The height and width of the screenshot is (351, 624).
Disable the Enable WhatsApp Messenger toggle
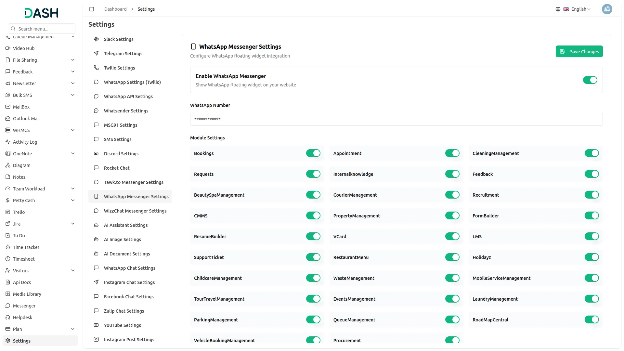point(590,80)
